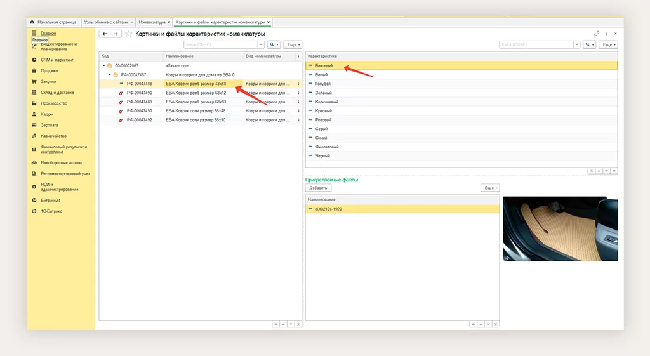
Task: Click the Начальная страница home tab
Action: point(56,22)
